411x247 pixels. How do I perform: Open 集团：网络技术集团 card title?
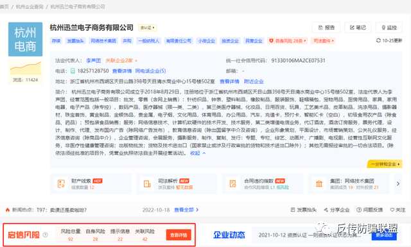click(352, 181)
